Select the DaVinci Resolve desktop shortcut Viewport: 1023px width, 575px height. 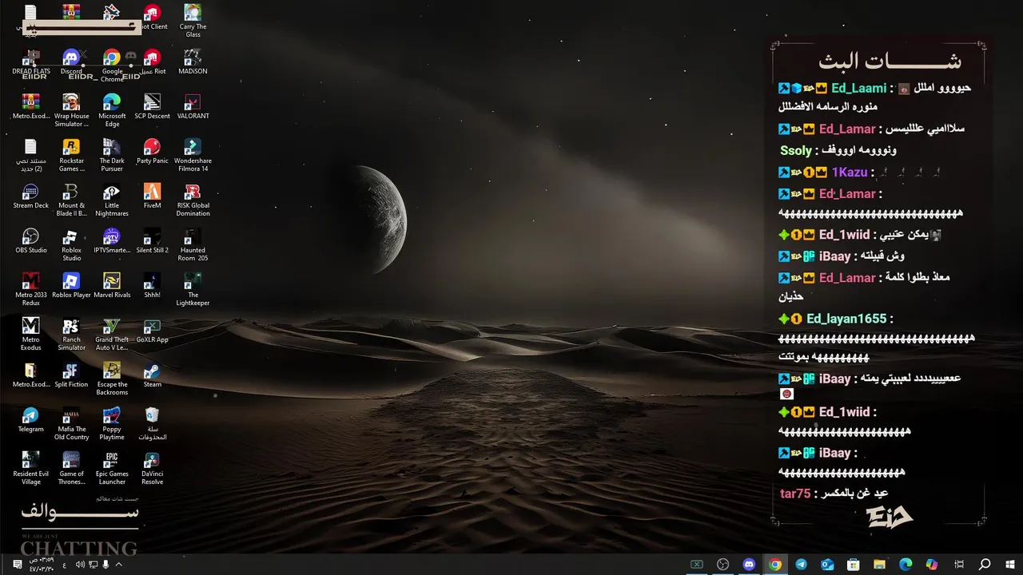tap(152, 469)
